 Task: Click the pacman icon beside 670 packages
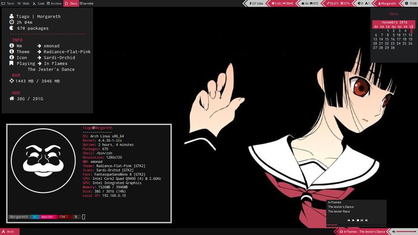[x=11, y=28]
